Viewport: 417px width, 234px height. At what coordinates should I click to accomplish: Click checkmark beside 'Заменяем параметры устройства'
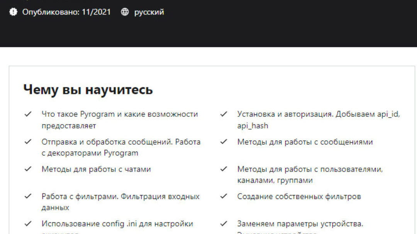coord(224,224)
